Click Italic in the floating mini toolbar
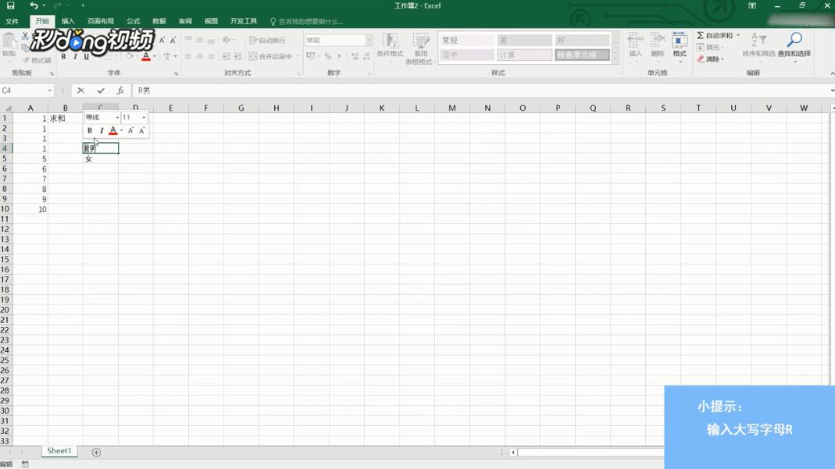This screenshot has height=469, width=835. click(x=102, y=130)
